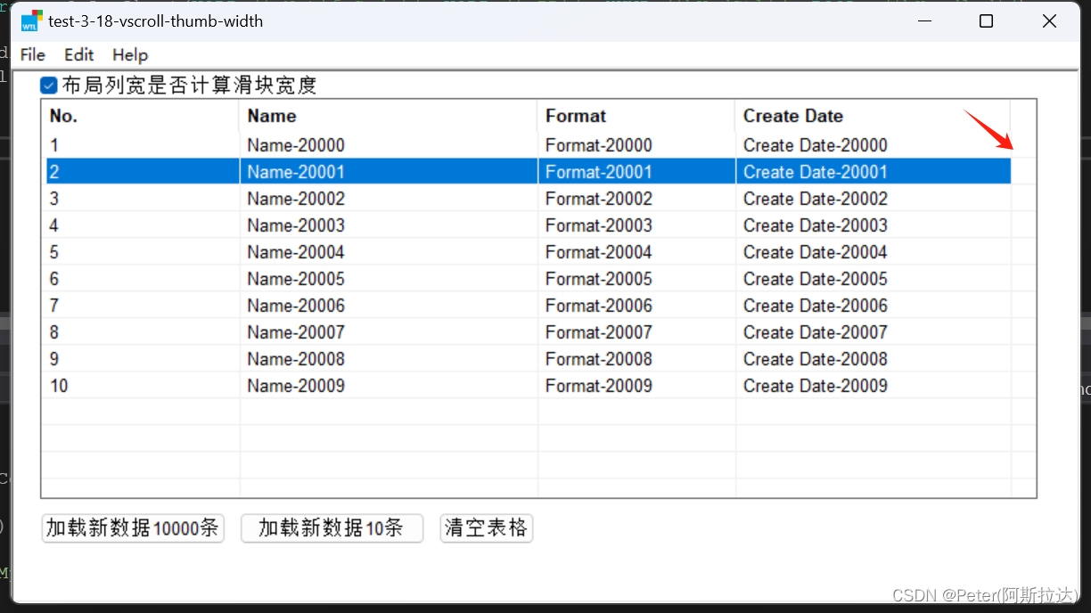The image size is (1091, 613).
Task: Select cell Name-20005
Action: pyautogui.click(x=389, y=279)
